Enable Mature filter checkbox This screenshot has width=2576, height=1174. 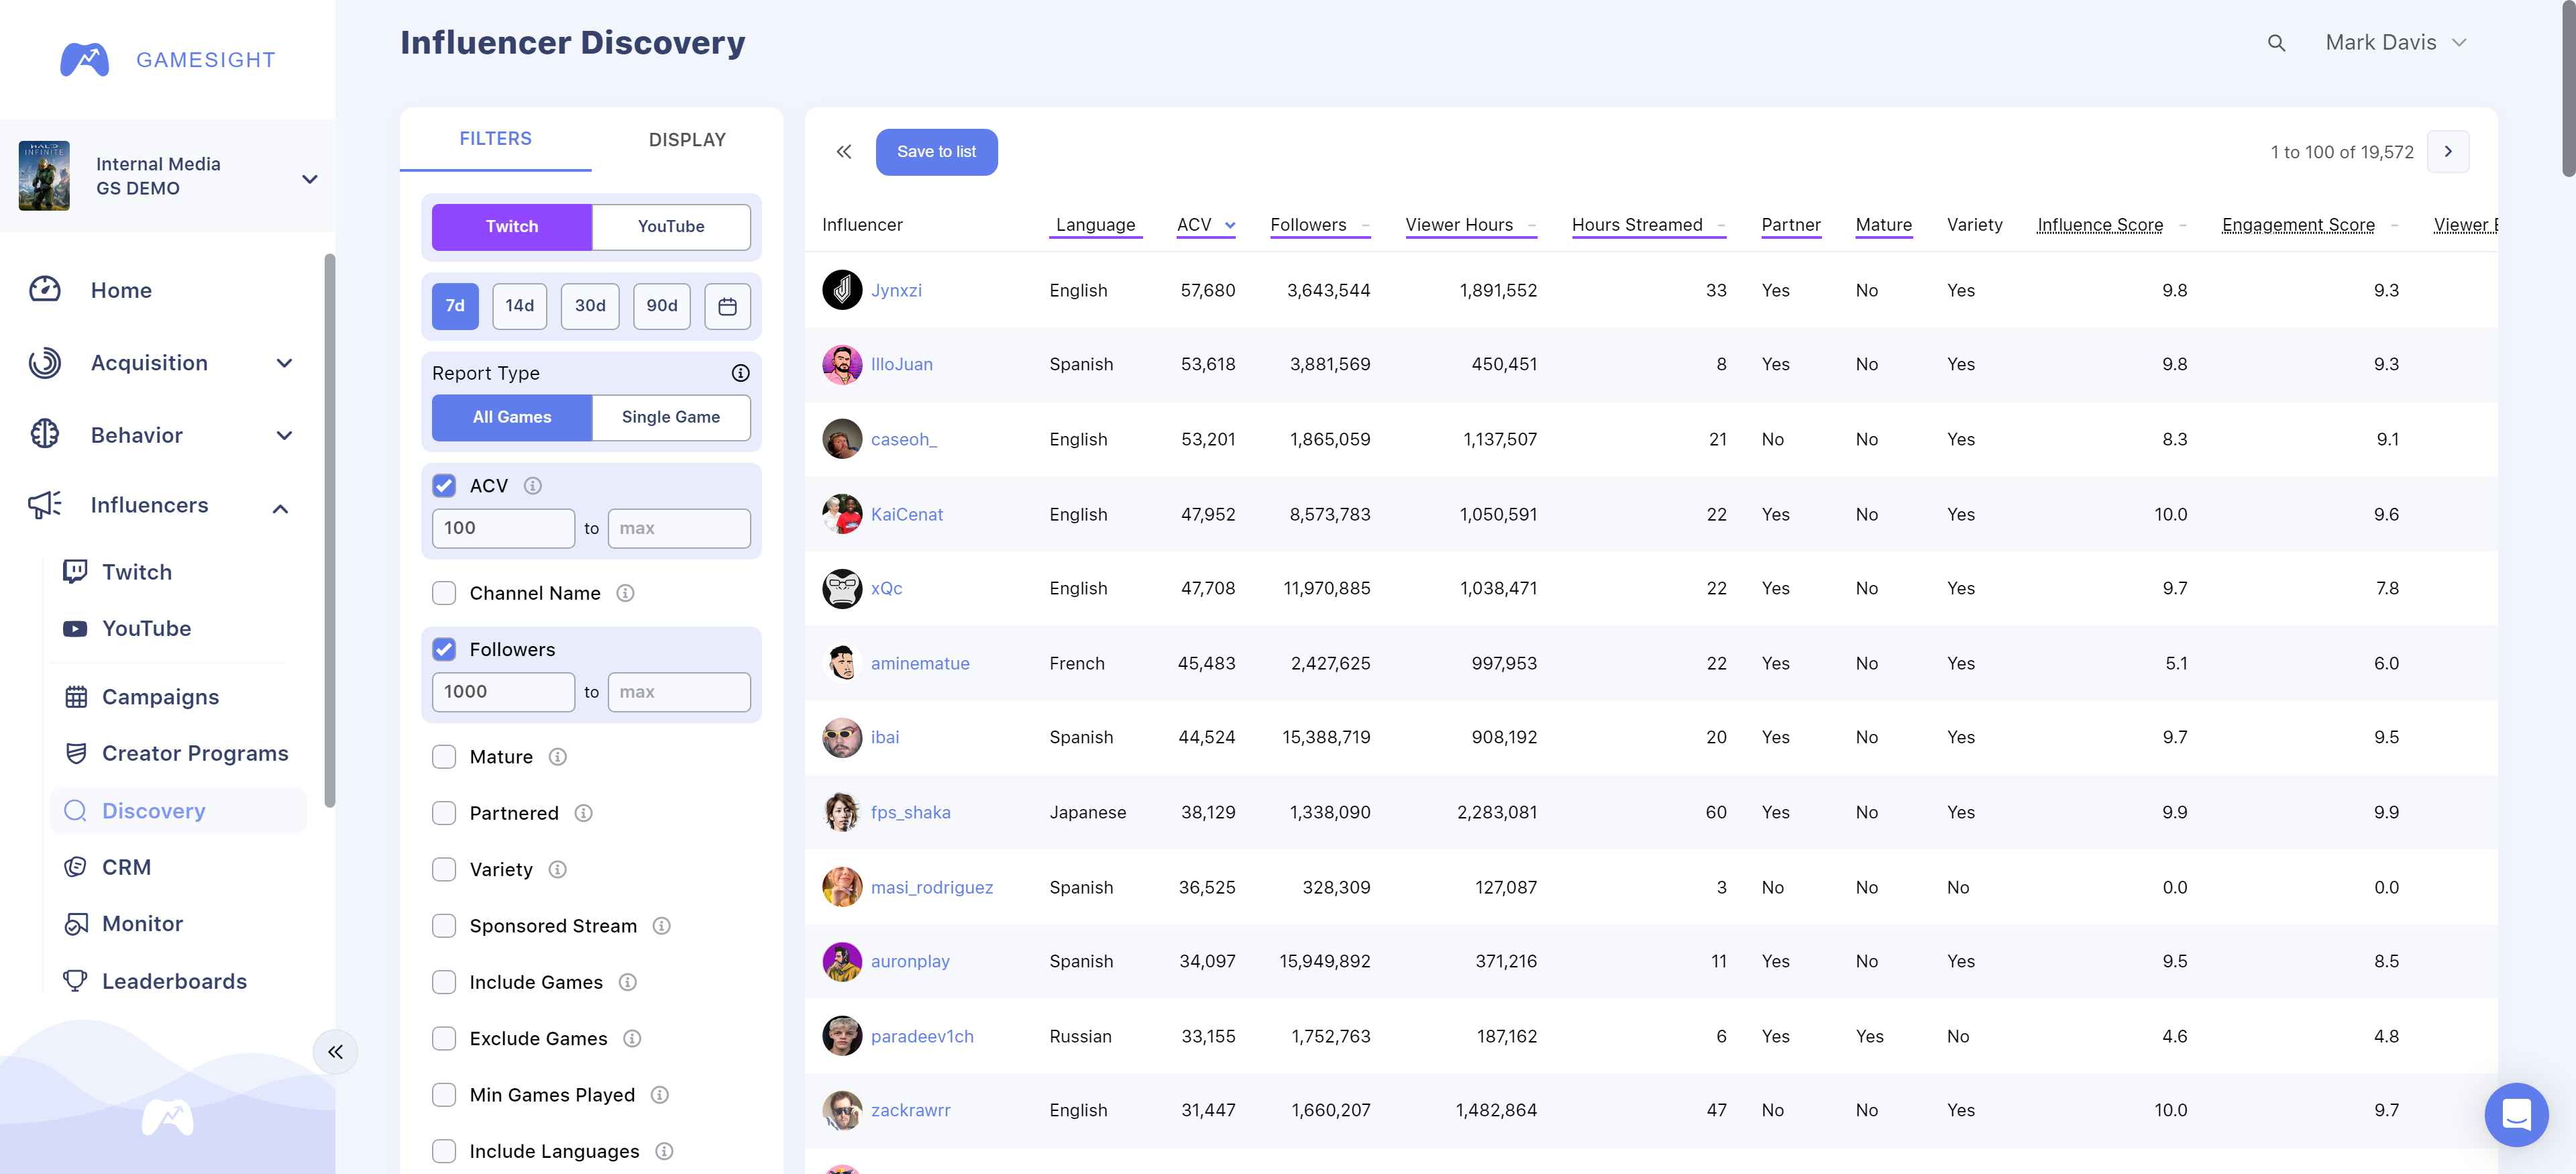coord(444,757)
